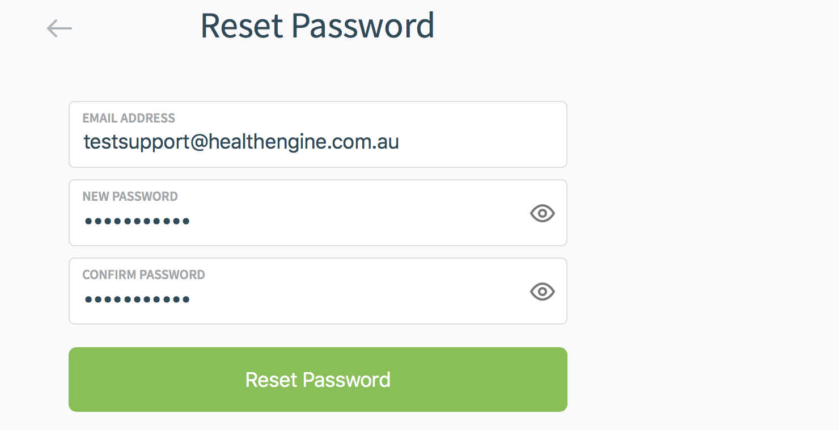Click the NEW PASSWORD field label
The height and width of the screenshot is (430, 839).
[130, 196]
